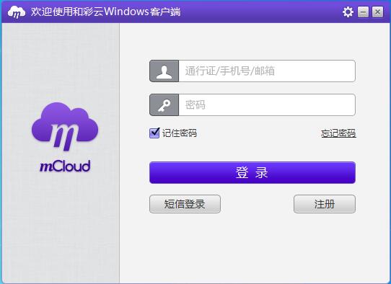Switch to 短信登录 SMS login
Viewport: 391px width, 284px height.
coord(185,204)
